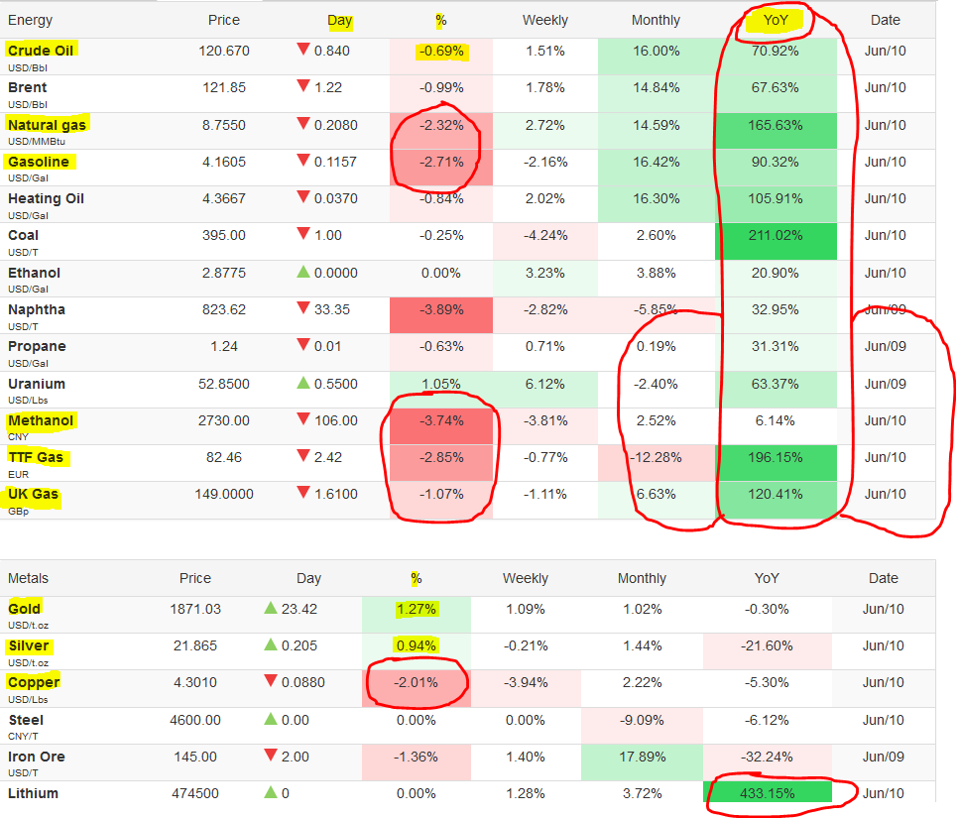Open the Crude Oil commodity link
This screenshot has height=818, width=956.
pyautogui.click(x=41, y=51)
